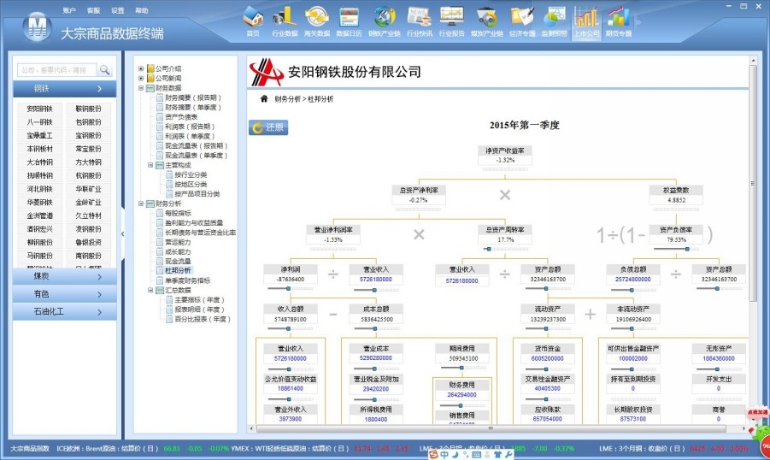Select company 安阳钢铁
The height and width of the screenshot is (460, 770).
pos(40,109)
